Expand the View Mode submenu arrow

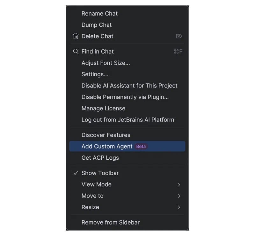pyautogui.click(x=179, y=184)
